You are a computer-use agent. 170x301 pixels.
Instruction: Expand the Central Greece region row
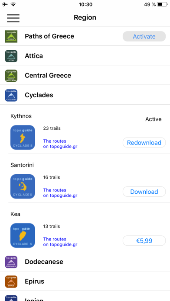(x=85, y=75)
